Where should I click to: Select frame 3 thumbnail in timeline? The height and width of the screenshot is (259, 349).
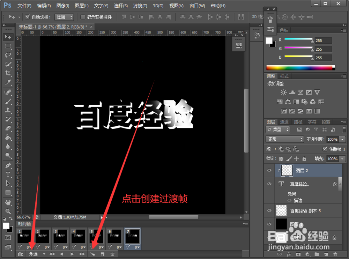click(x=60, y=237)
